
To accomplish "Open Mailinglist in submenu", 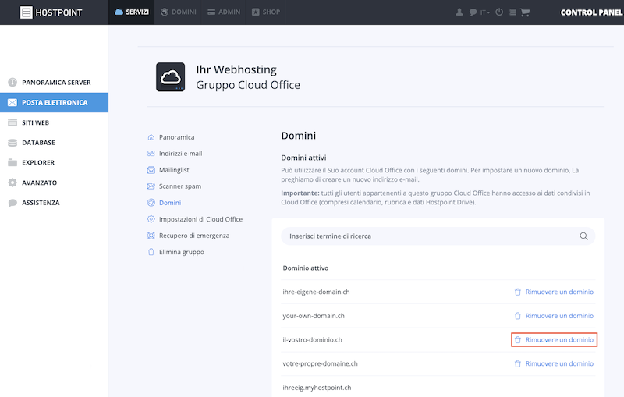I will point(174,170).
